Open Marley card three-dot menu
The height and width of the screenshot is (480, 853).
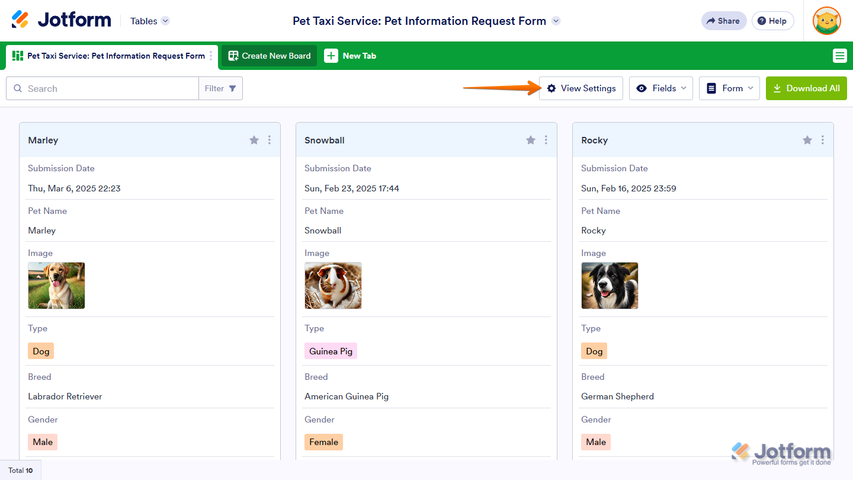coord(270,140)
